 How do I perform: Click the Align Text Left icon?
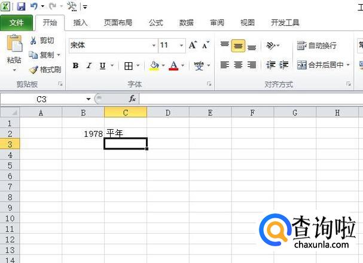225,65
